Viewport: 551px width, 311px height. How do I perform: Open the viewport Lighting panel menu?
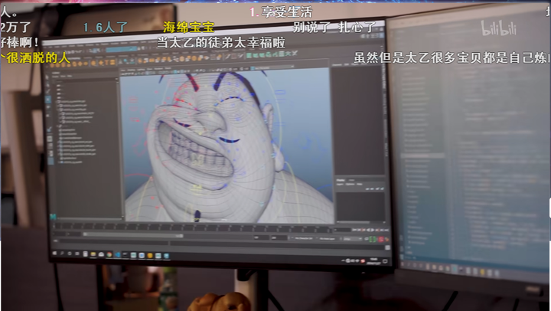tap(140, 69)
